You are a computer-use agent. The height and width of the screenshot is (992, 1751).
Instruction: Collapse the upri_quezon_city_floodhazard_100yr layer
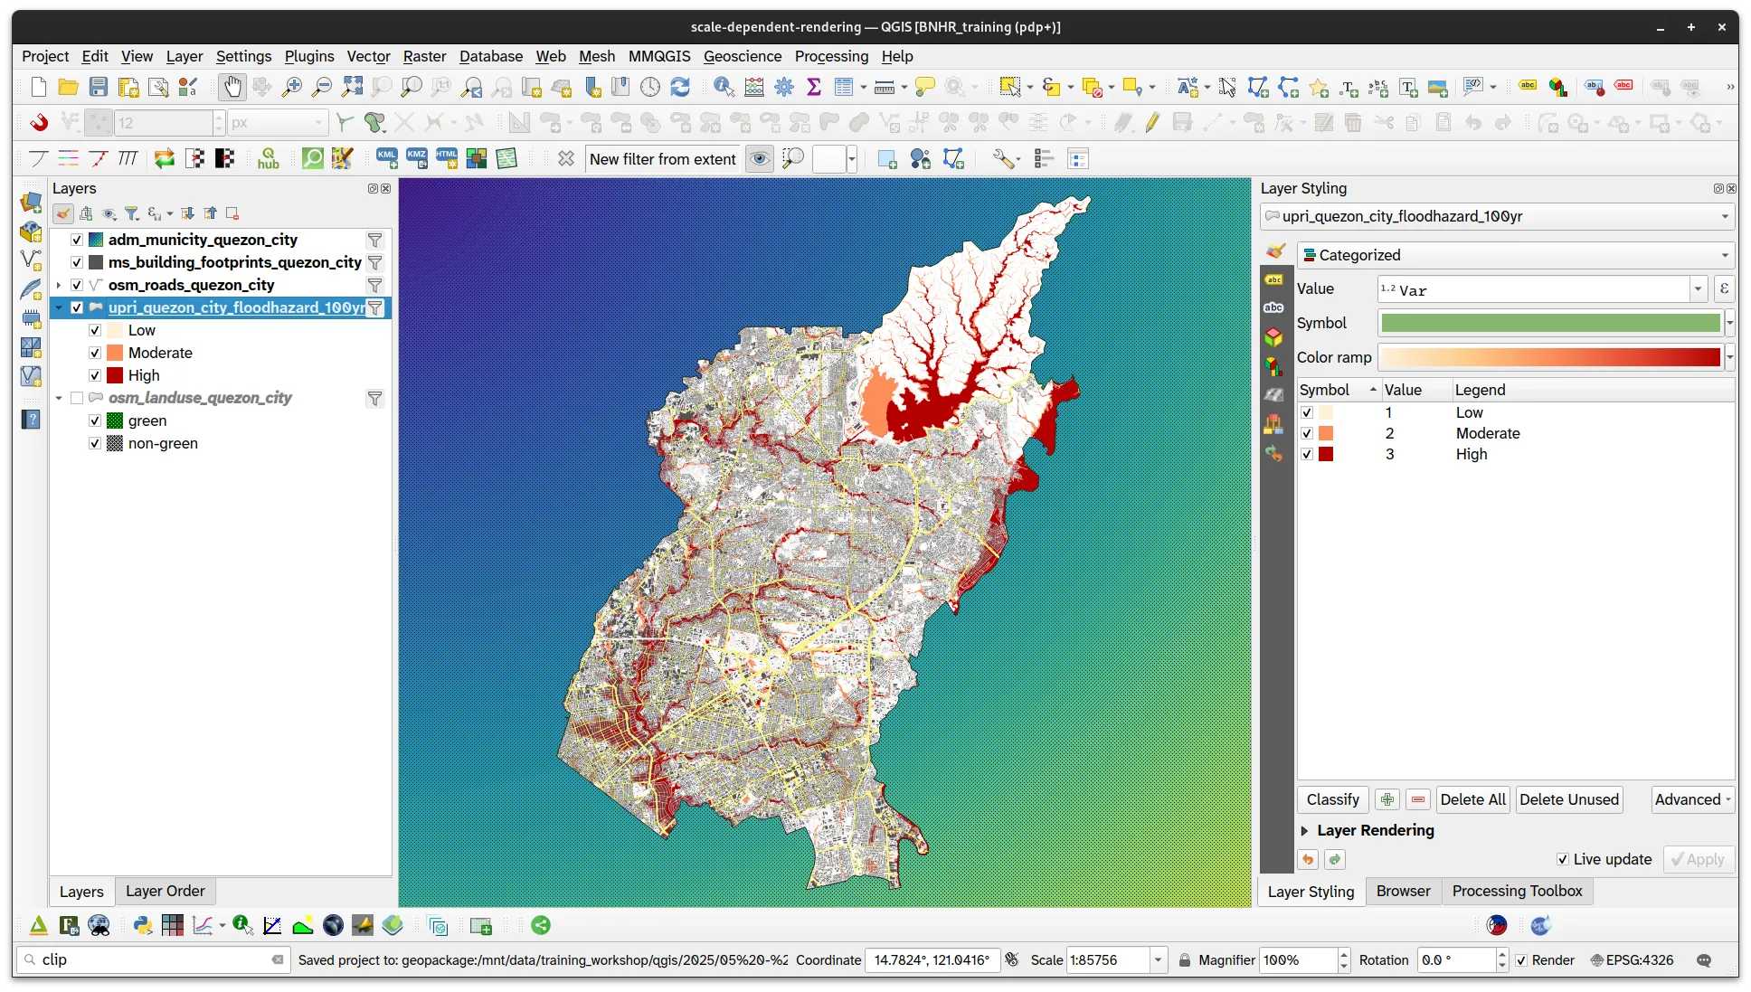(x=58, y=307)
